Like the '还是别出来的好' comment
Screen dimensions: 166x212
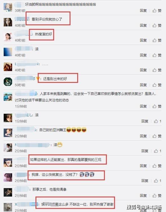coord(157,85)
